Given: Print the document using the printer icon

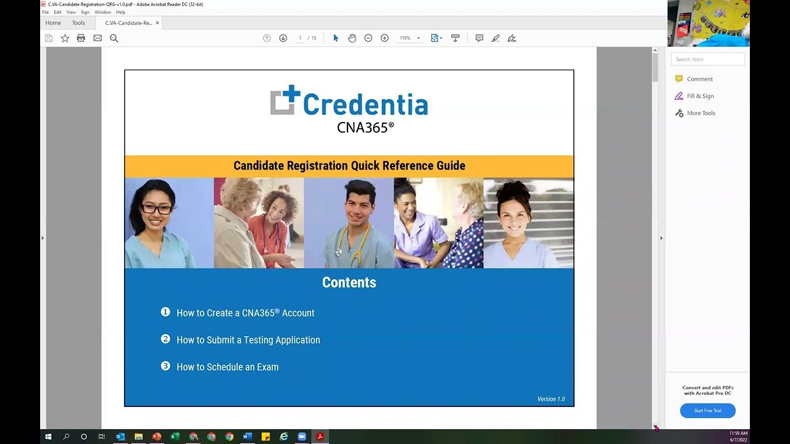Looking at the screenshot, I should [x=81, y=38].
